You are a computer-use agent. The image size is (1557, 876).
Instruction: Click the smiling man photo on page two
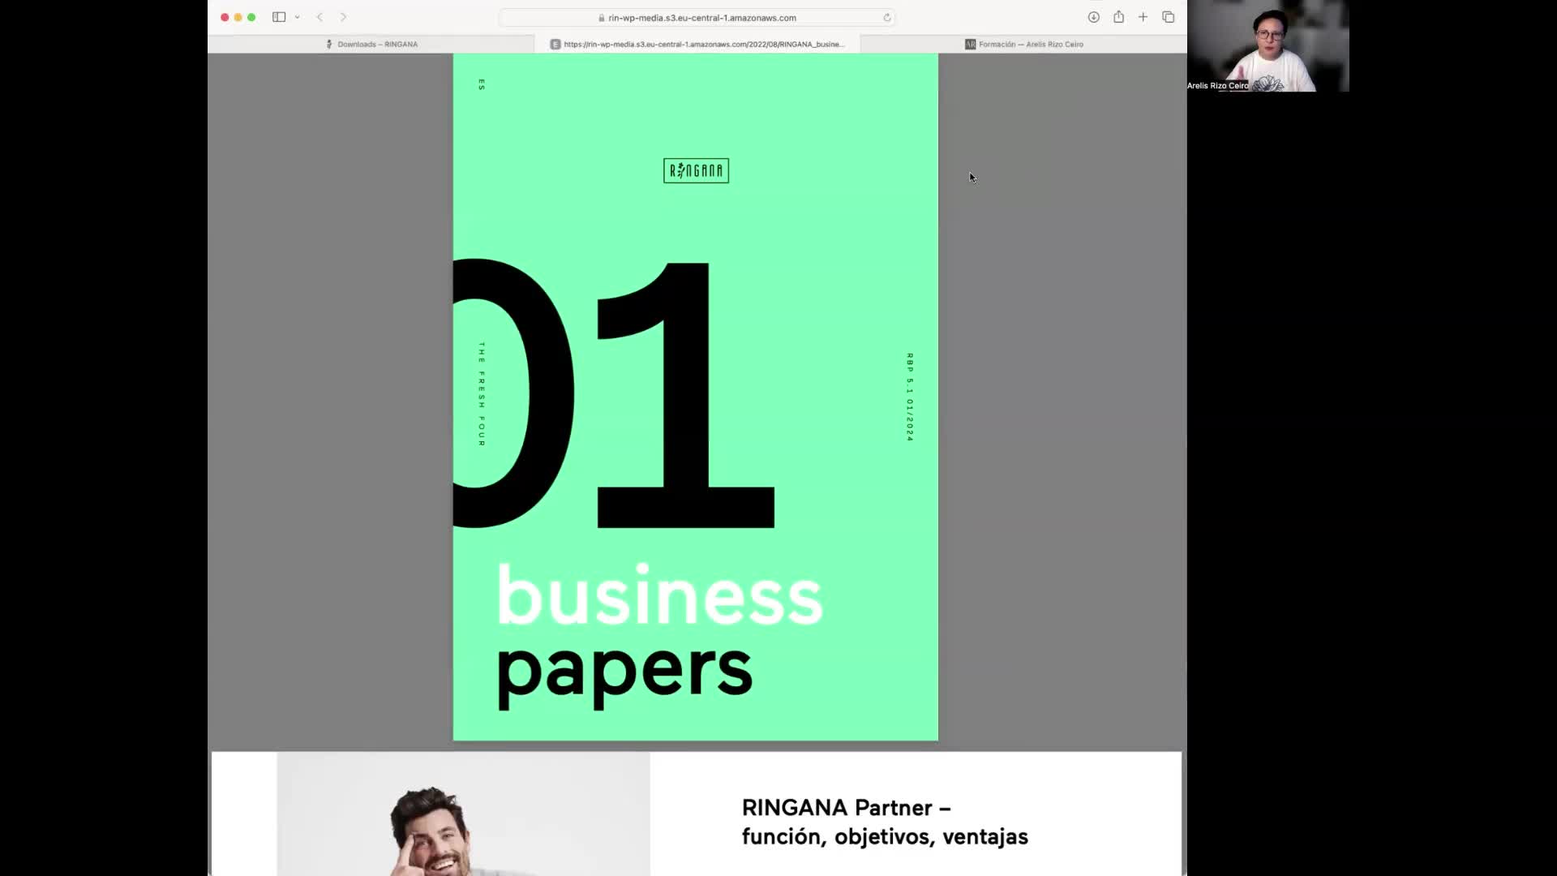(x=463, y=814)
